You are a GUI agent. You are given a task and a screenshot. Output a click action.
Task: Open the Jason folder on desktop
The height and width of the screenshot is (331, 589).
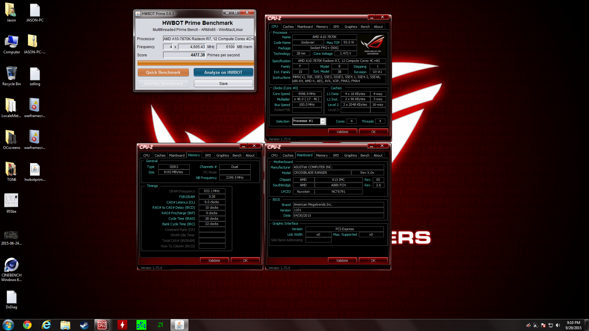coord(11,12)
